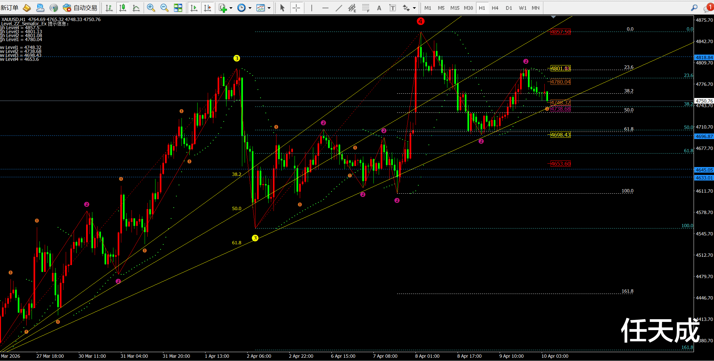Open the search magnifier in top right
The width and height of the screenshot is (714, 361).
click(x=694, y=8)
